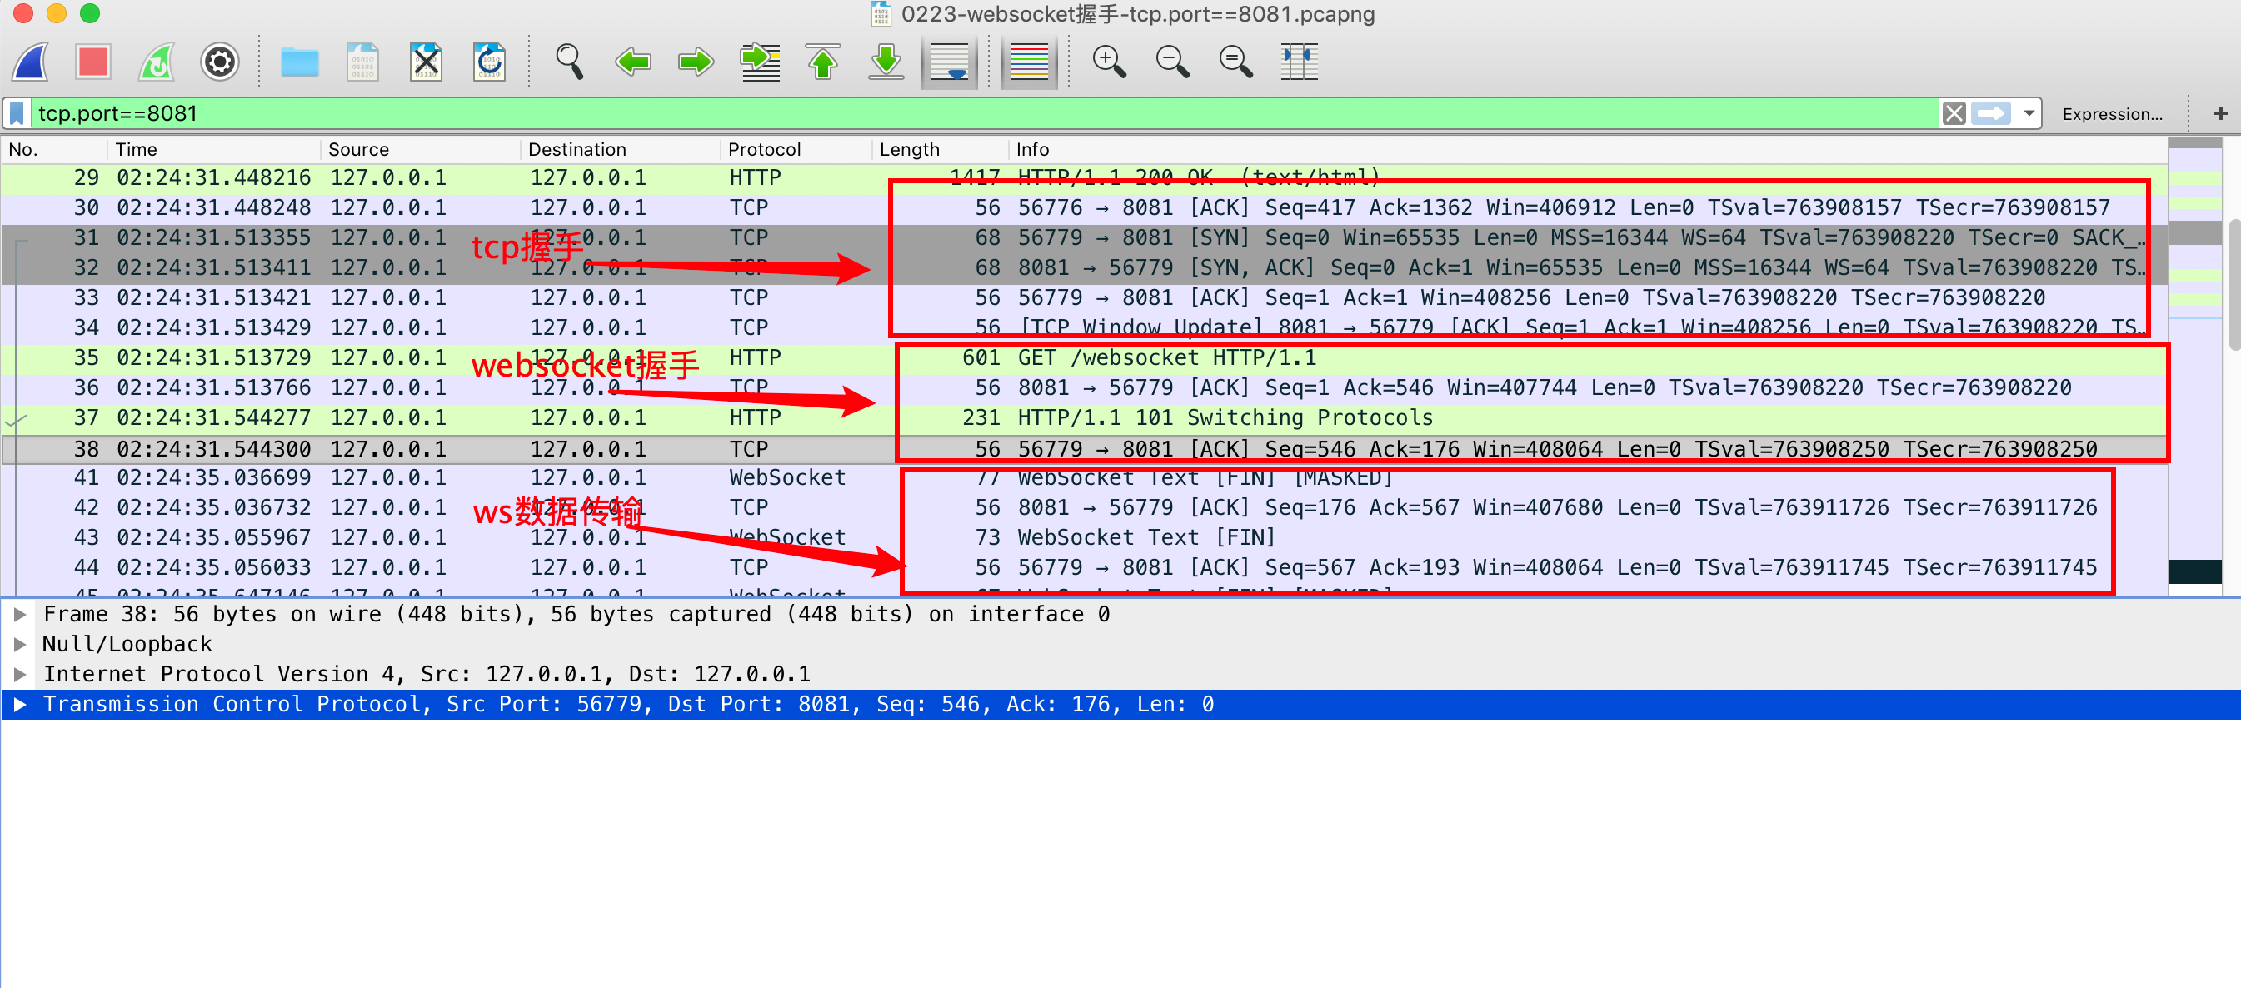Stop capturing packets with red square icon
Screen dimensions: 2241x988
pos(93,62)
